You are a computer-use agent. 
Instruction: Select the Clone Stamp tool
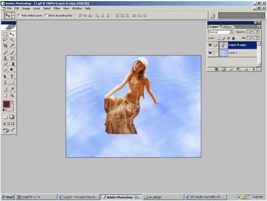(x=5, y=58)
